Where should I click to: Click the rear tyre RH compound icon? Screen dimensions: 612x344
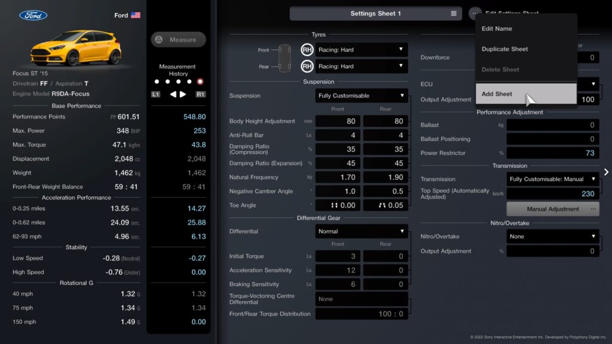coord(307,66)
